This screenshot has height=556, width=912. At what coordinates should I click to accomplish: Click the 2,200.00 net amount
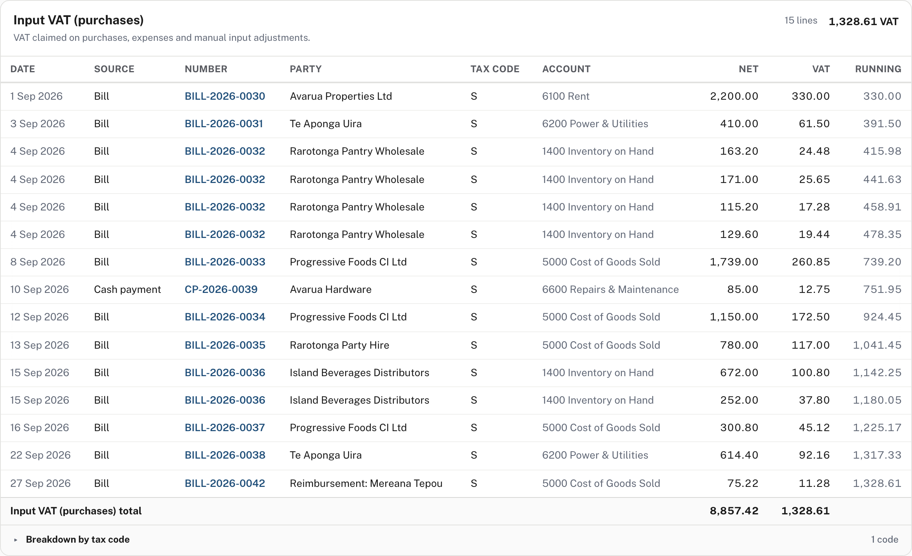pyautogui.click(x=734, y=96)
